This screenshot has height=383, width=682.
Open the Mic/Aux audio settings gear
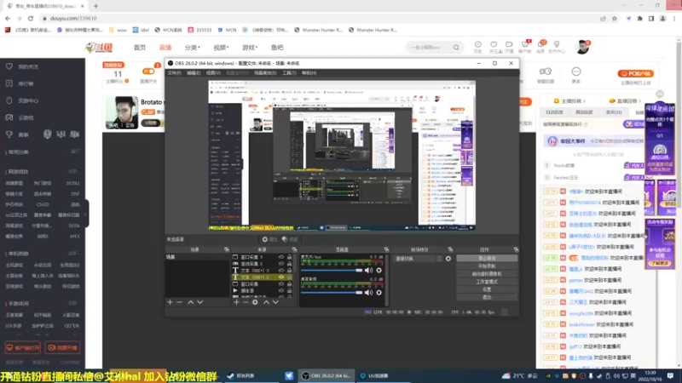(x=379, y=270)
